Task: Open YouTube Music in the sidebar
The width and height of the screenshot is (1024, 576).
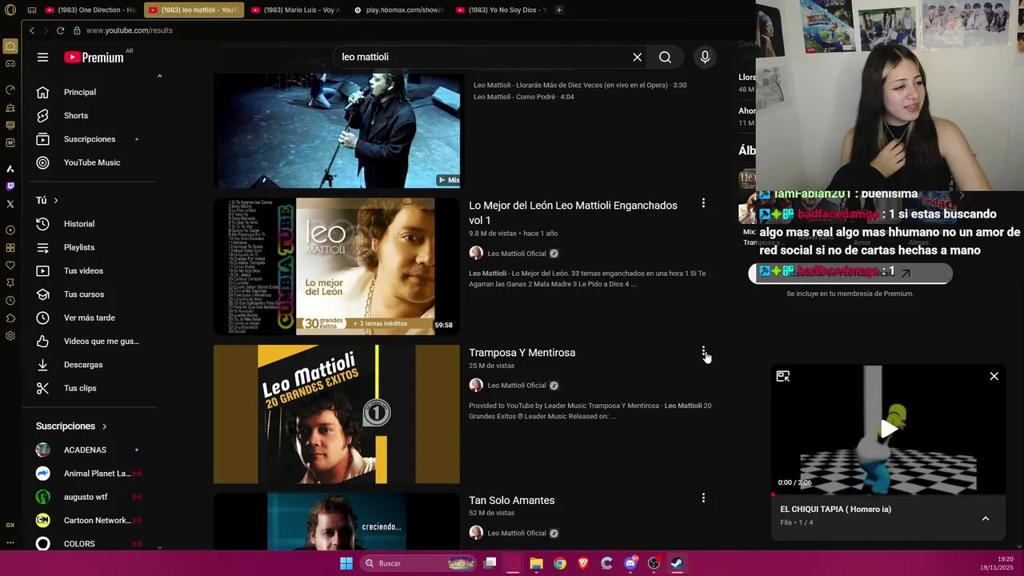Action: (93, 162)
